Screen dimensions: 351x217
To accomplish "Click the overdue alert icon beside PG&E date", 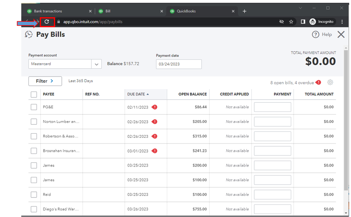I will [154, 107].
